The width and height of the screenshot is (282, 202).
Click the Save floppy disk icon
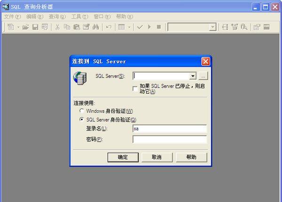35,27
